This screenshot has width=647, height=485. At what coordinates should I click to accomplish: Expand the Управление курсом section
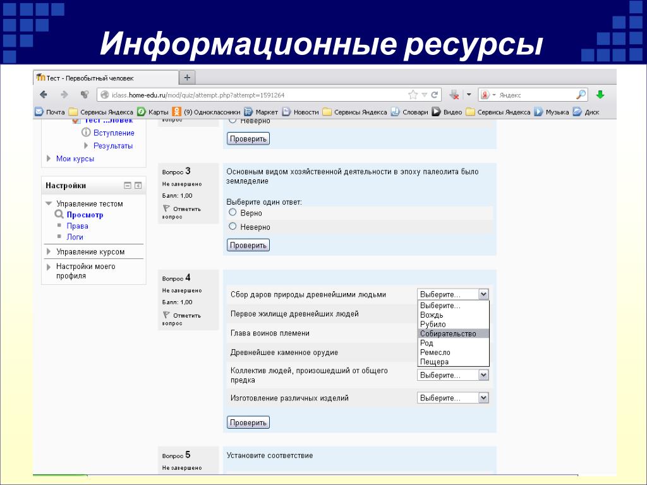coord(49,251)
